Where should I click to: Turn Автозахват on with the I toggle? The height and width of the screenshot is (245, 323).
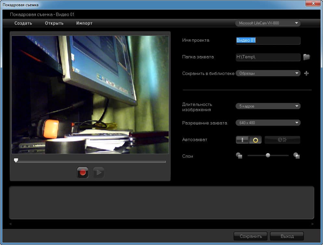click(x=242, y=140)
